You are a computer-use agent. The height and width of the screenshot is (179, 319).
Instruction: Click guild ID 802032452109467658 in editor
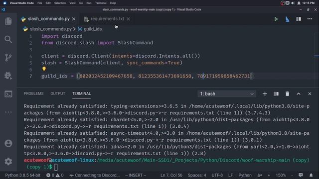point(106,76)
